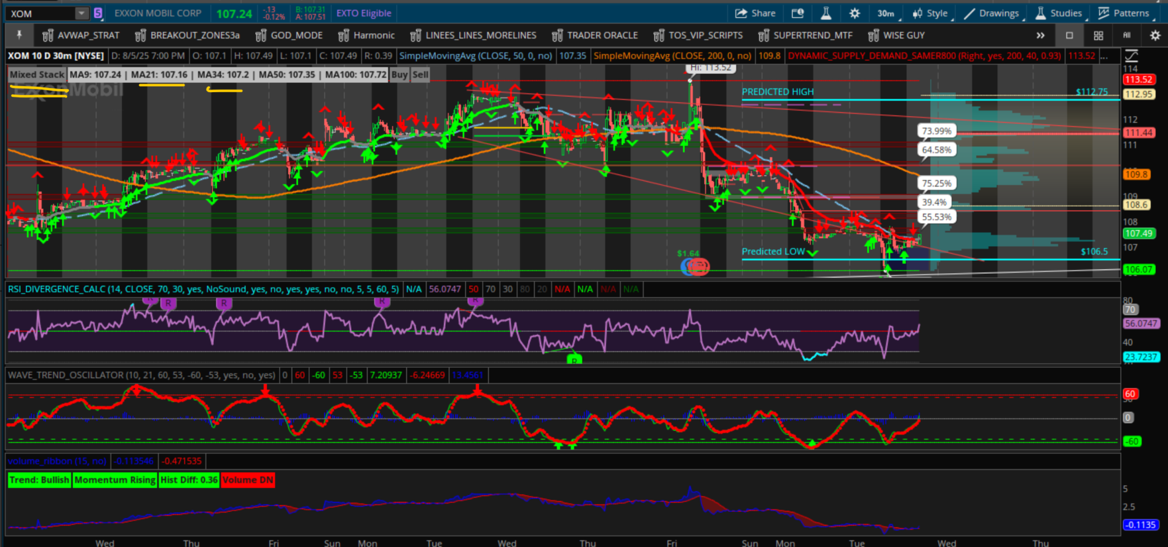Select the chart grid layout icon
The image size is (1168, 547).
[1099, 36]
